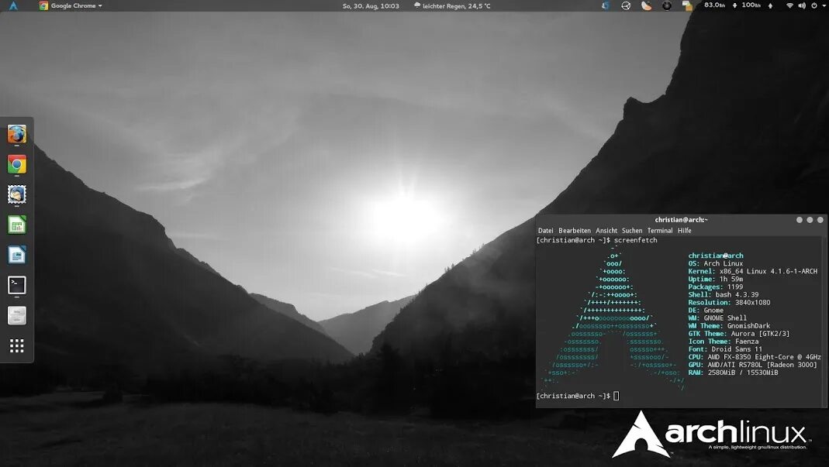Click the 'GTK Theme: Aurora' line

pos(738,333)
